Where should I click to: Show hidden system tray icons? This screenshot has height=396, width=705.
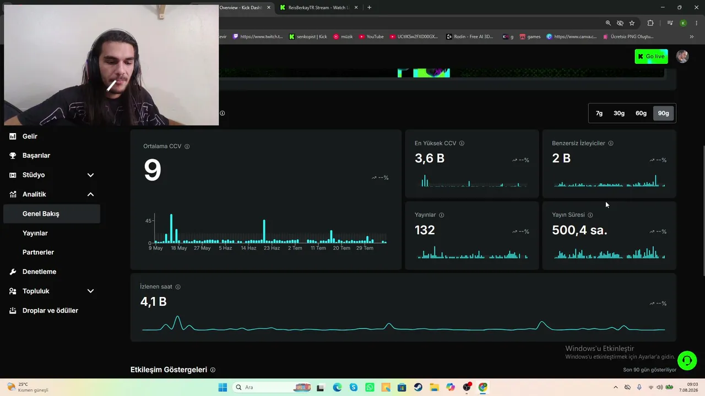(615, 387)
